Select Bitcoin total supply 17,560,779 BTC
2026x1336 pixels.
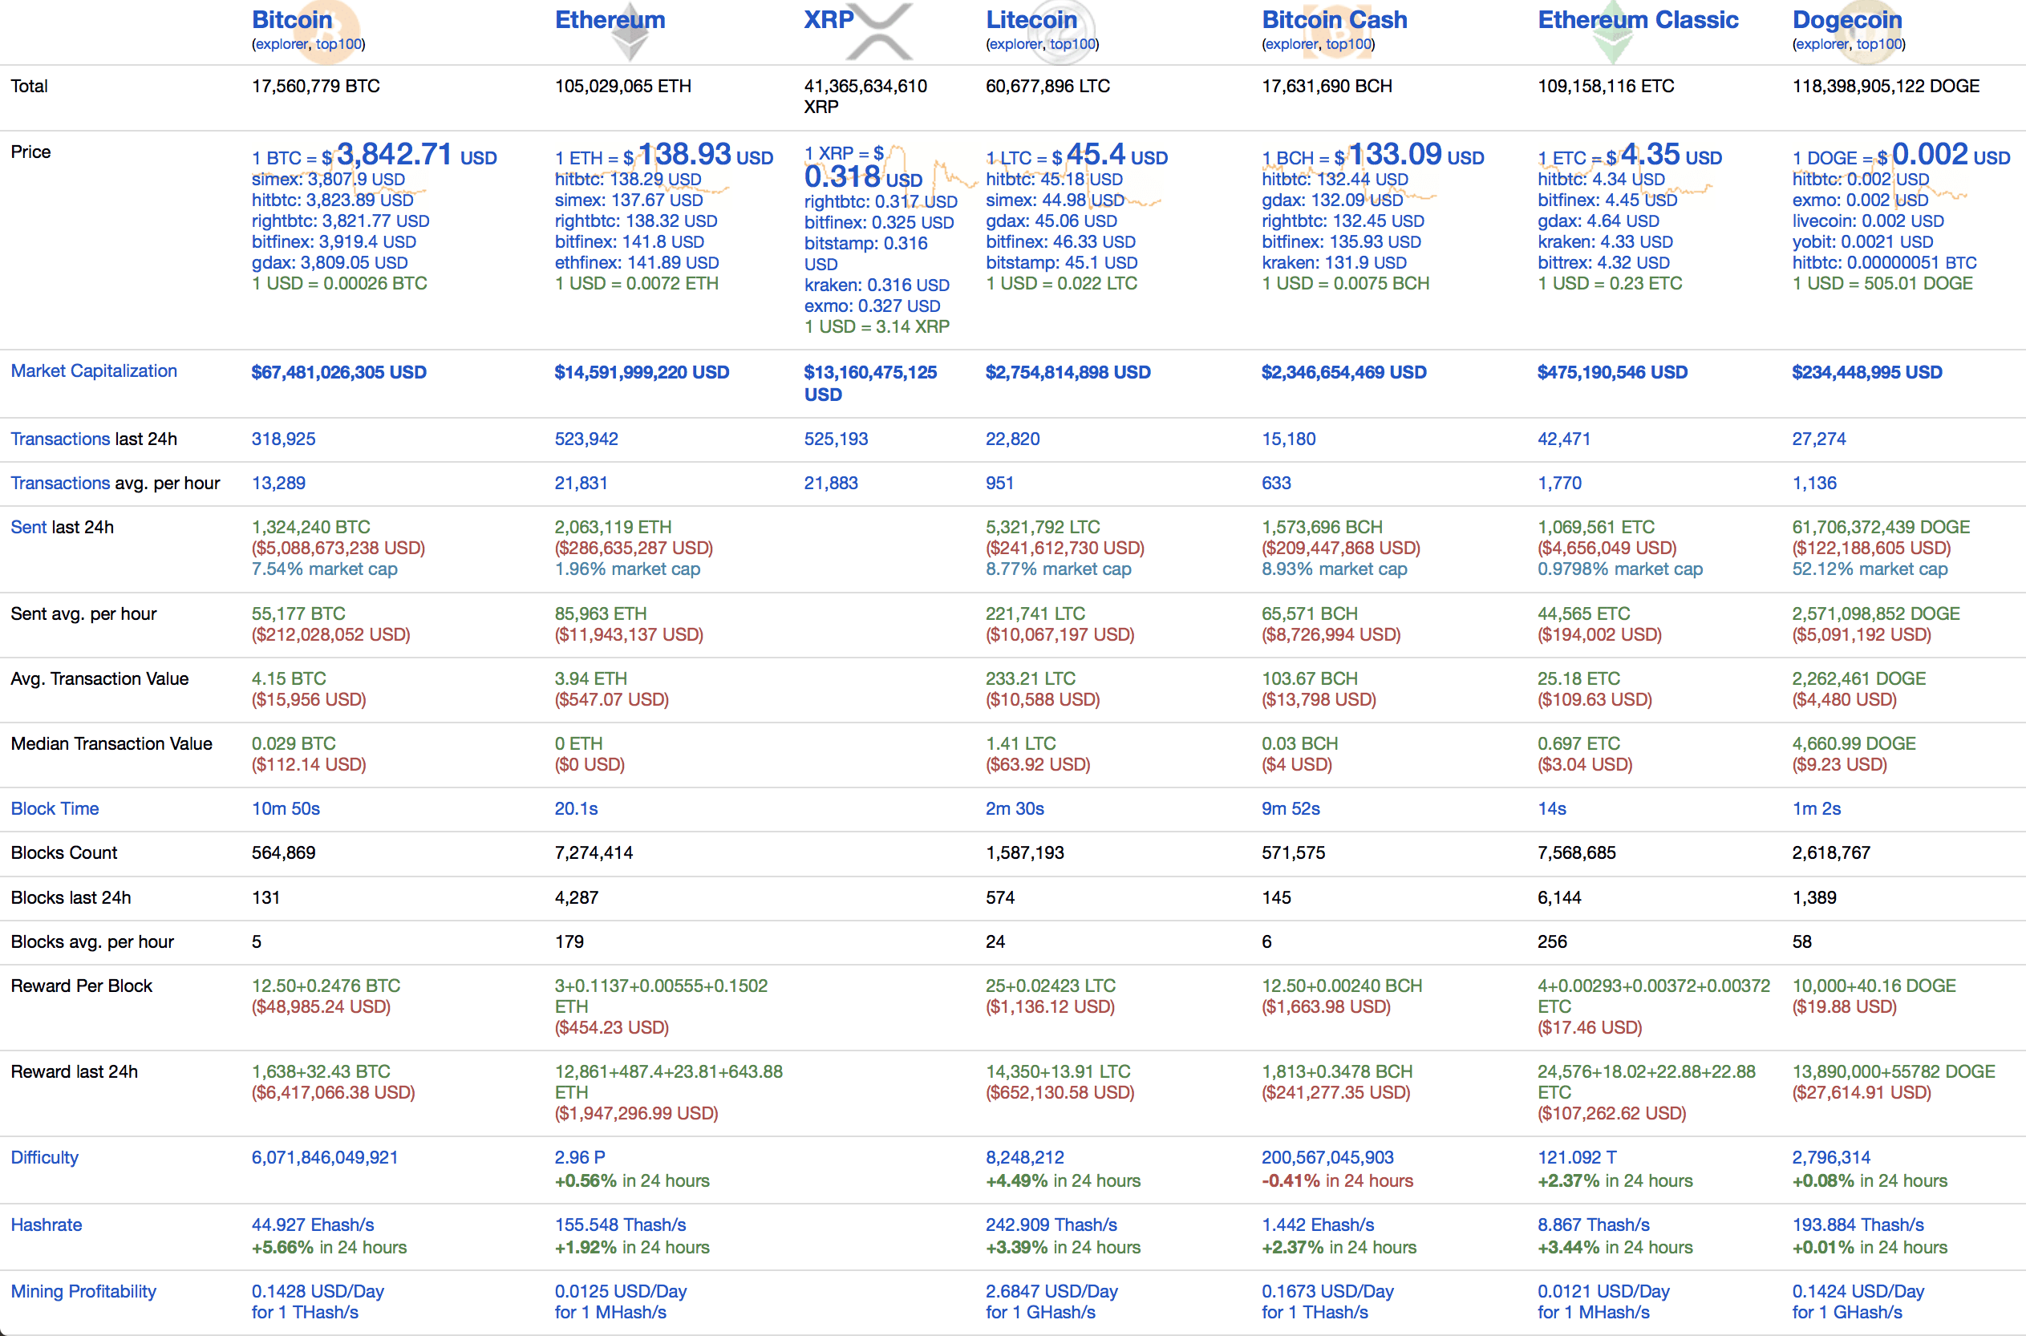(x=316, y=86)
